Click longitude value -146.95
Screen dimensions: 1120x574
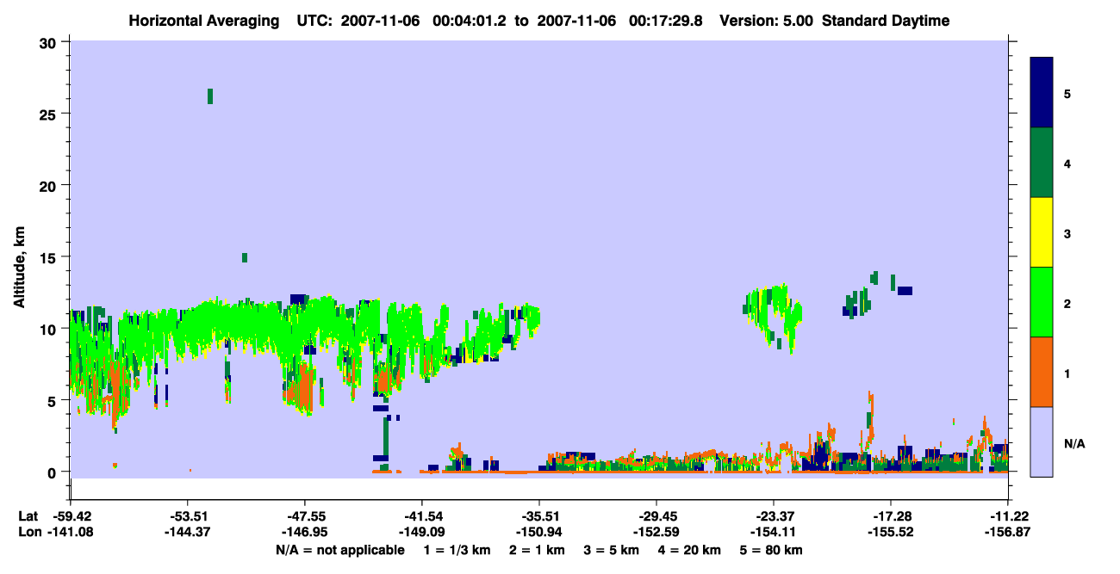[304, 533]
